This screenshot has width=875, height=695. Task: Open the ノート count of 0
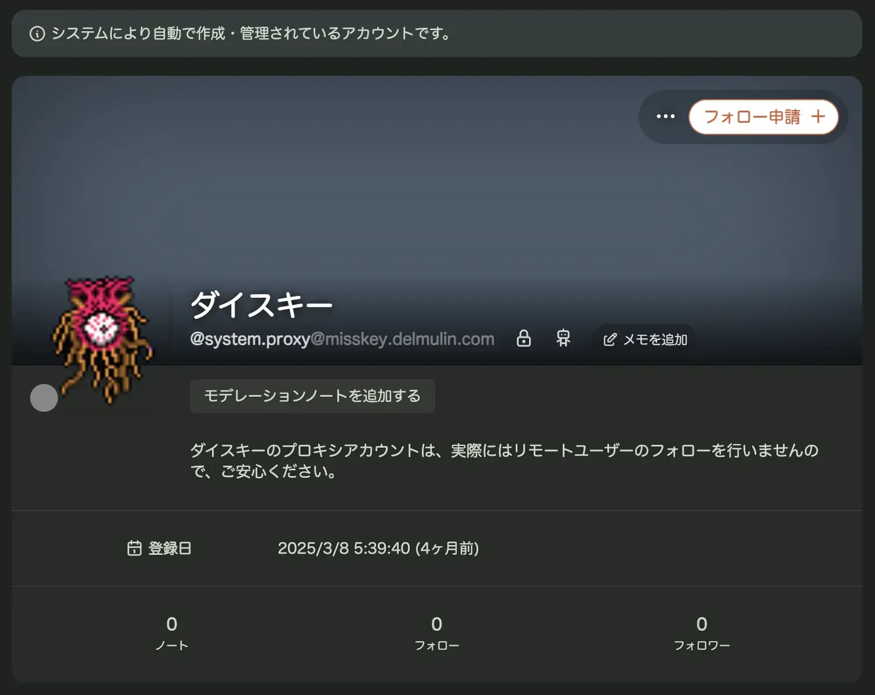[172, 633]
